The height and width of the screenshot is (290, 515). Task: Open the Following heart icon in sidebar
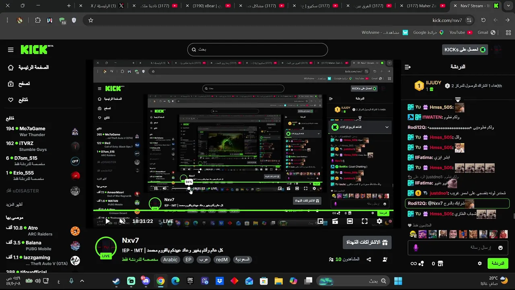(x=11, y=100)
